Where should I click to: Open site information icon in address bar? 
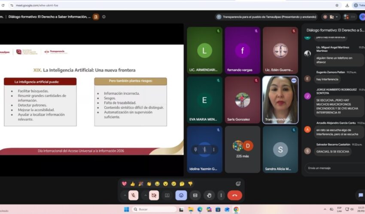[12, 5]
